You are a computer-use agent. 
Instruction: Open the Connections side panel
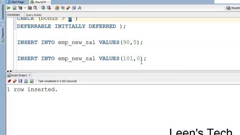click(3, 12)
